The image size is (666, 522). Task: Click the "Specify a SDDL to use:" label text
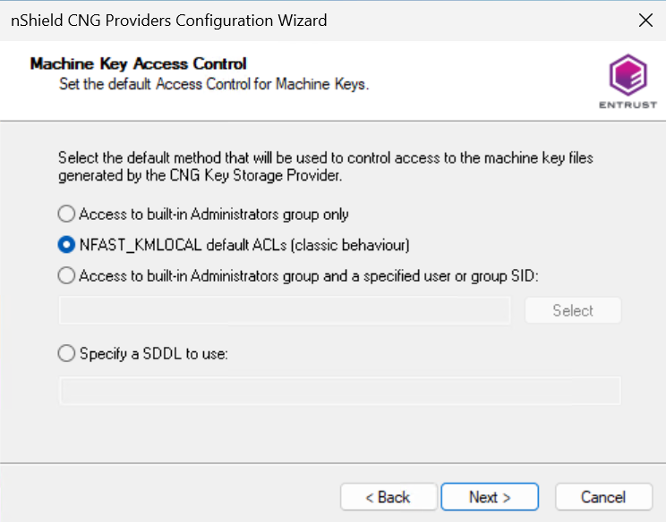pyautogui.click(x=154, y=354)
